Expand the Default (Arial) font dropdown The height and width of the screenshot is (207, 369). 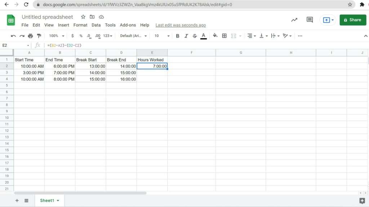133,36
